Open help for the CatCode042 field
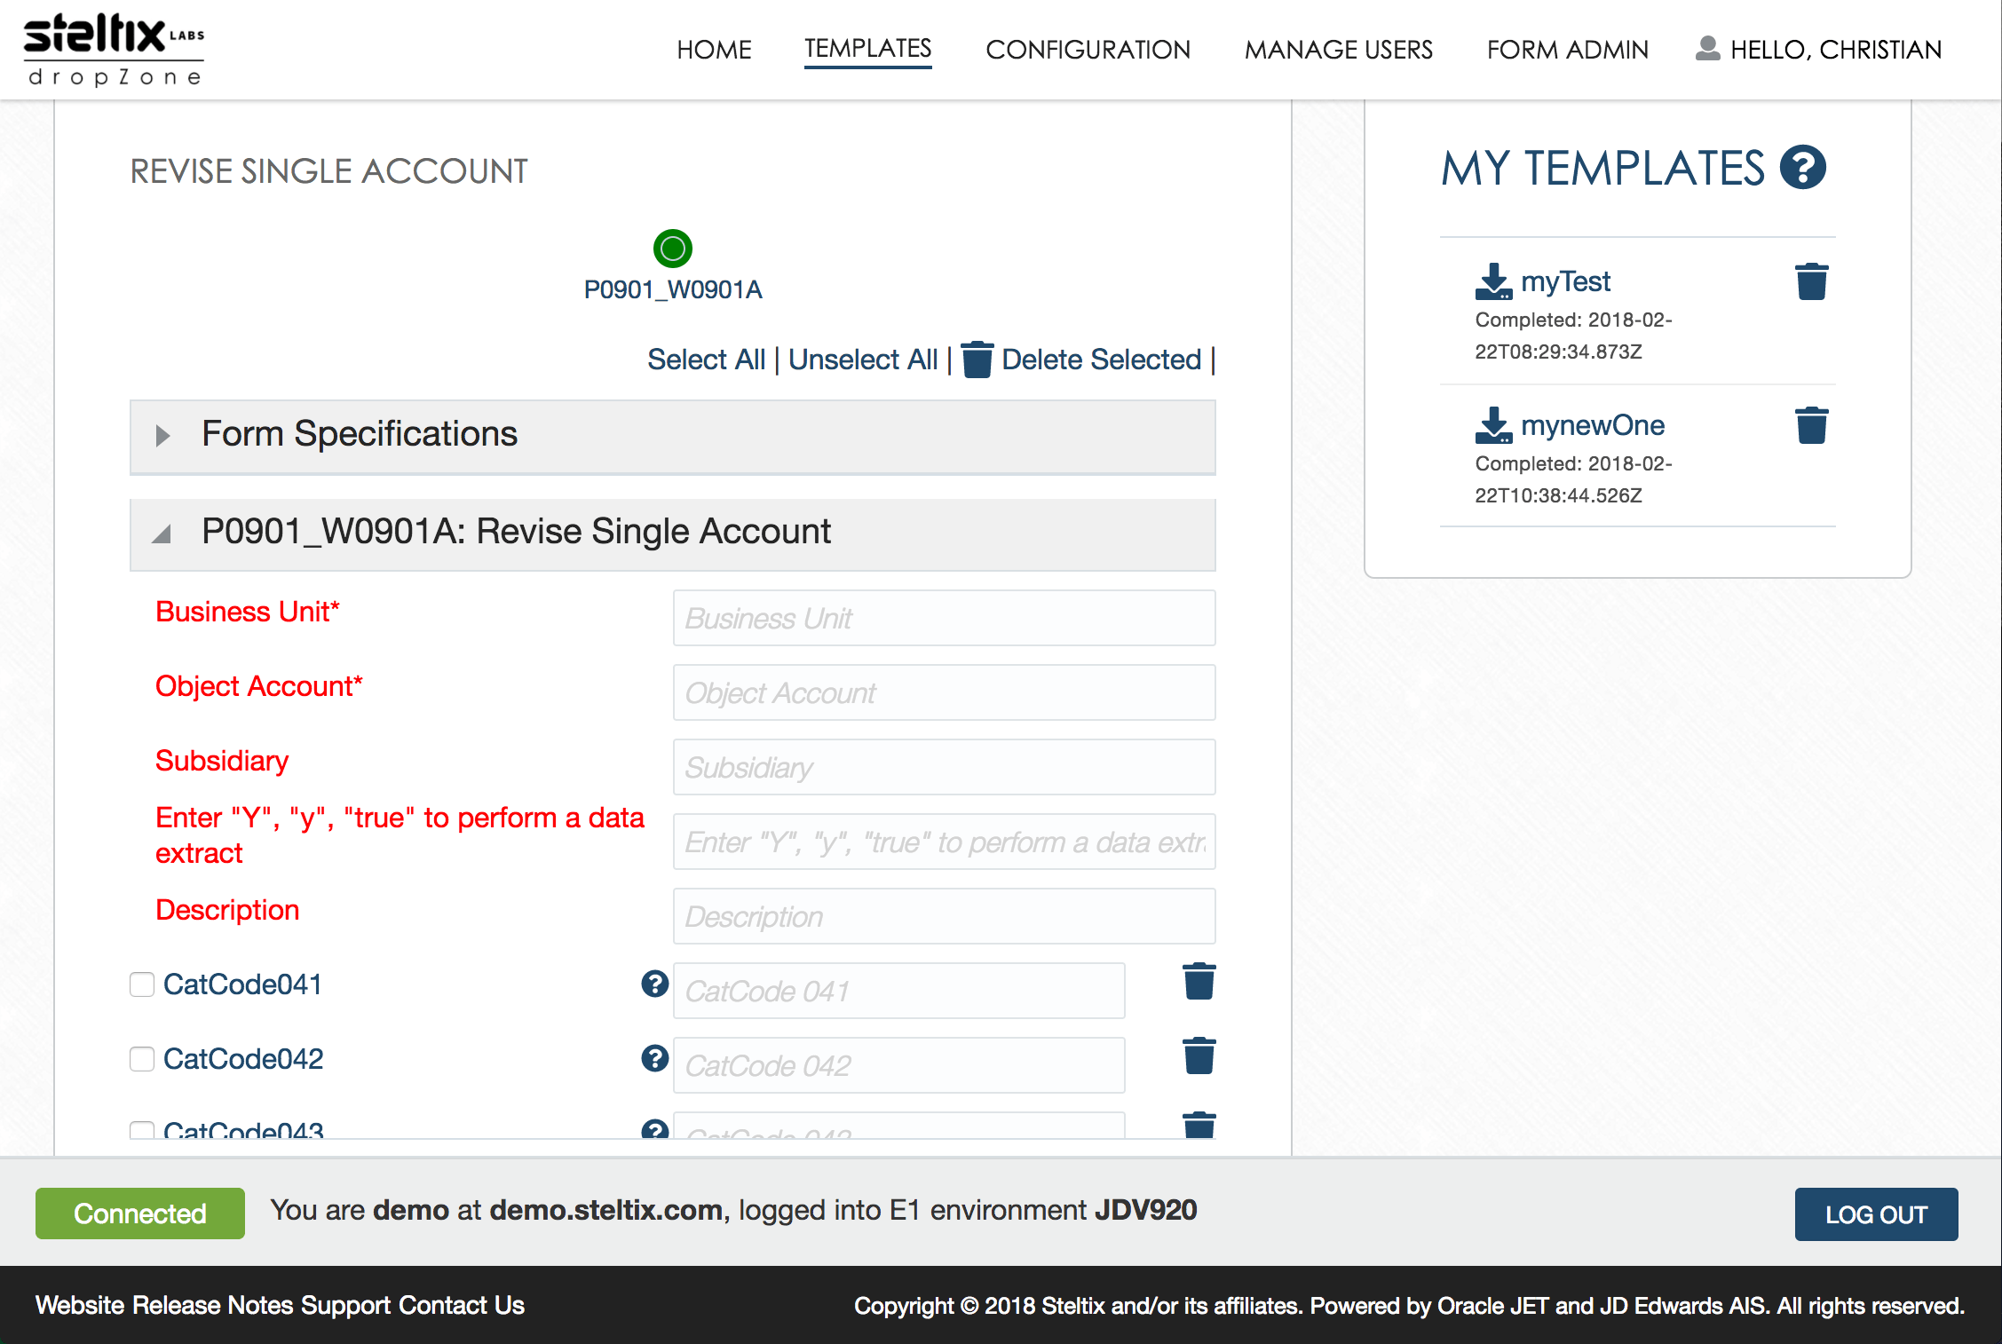 (x=654, y=1058)
